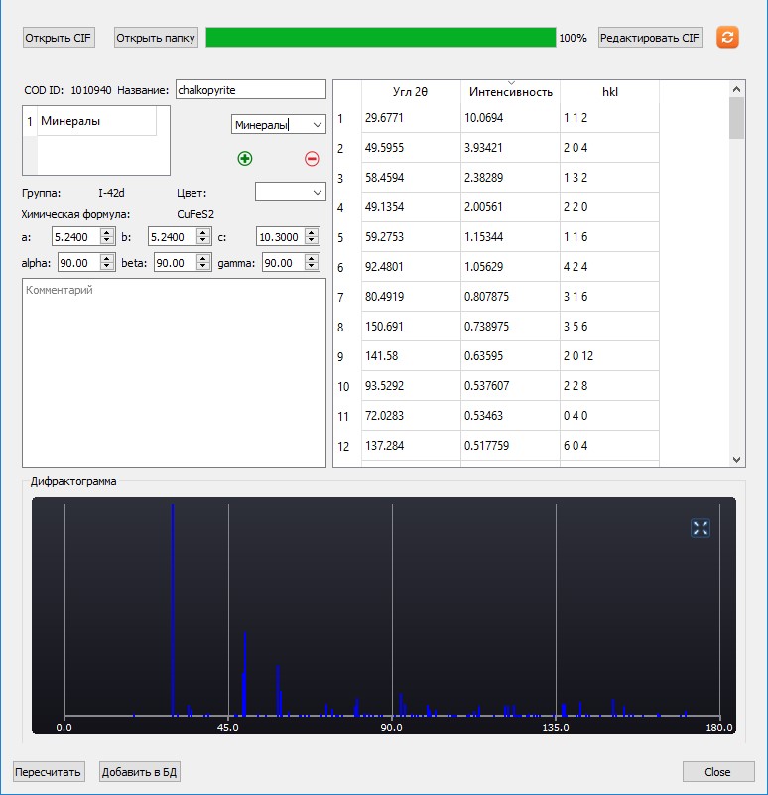Open the Цвет color dropdown
Image resolution: width=768 pixels, height=795 pixels.
290,192
